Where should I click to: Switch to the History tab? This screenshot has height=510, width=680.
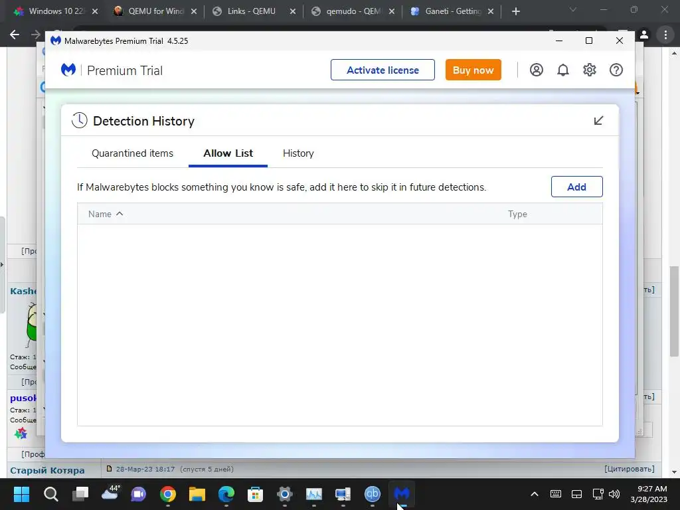298,153
